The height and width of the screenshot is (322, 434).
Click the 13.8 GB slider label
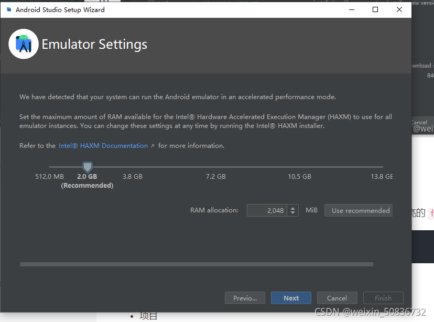(382, 177)
